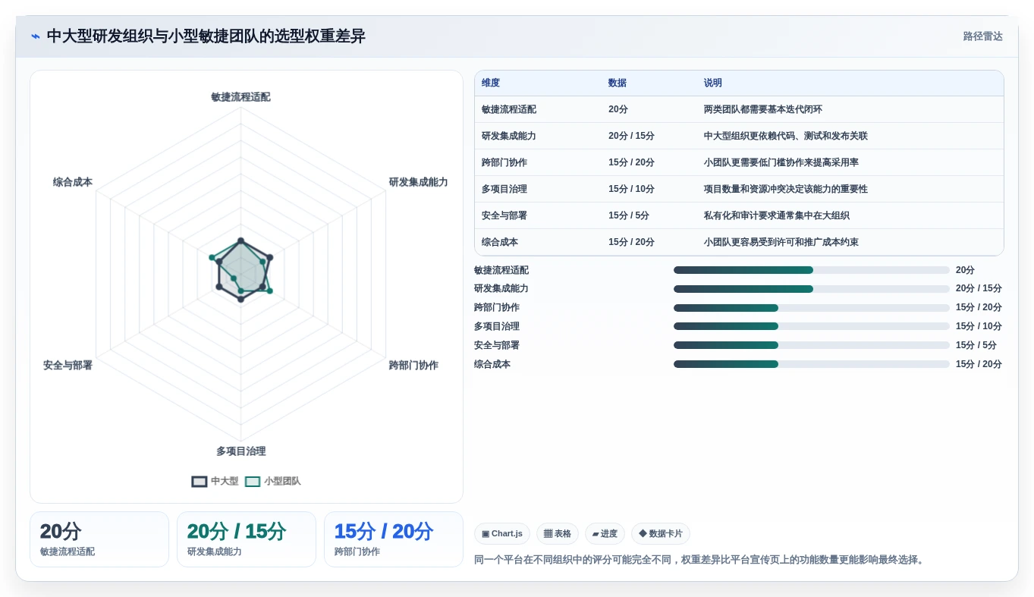Select the 综合成本 table row name
The width and height of the screenshot is (1034, 597).
pyautogui.click(x=500, y=242)
